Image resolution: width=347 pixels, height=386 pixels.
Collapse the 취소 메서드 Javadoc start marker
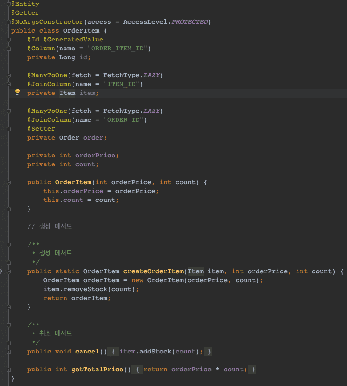[8, 325]
